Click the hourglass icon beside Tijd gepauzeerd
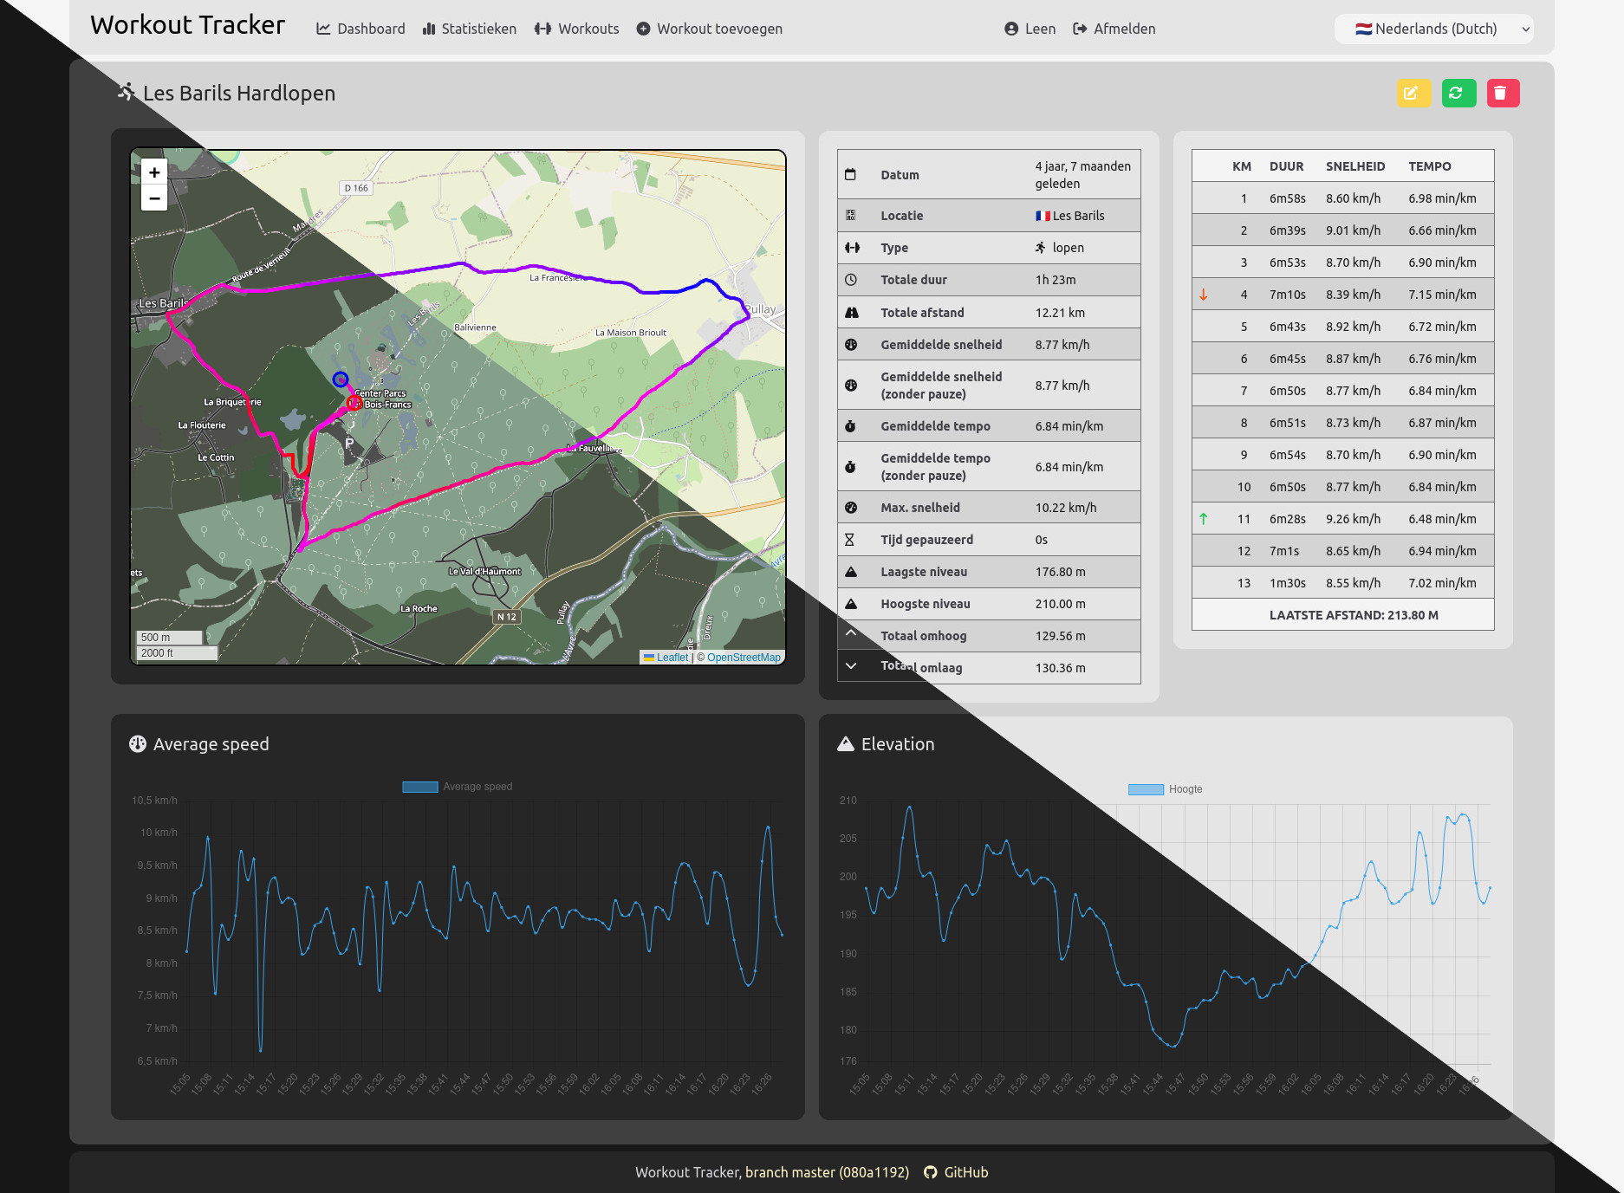The height and width of the screenshot is (1193, 1624). (849, 540)
